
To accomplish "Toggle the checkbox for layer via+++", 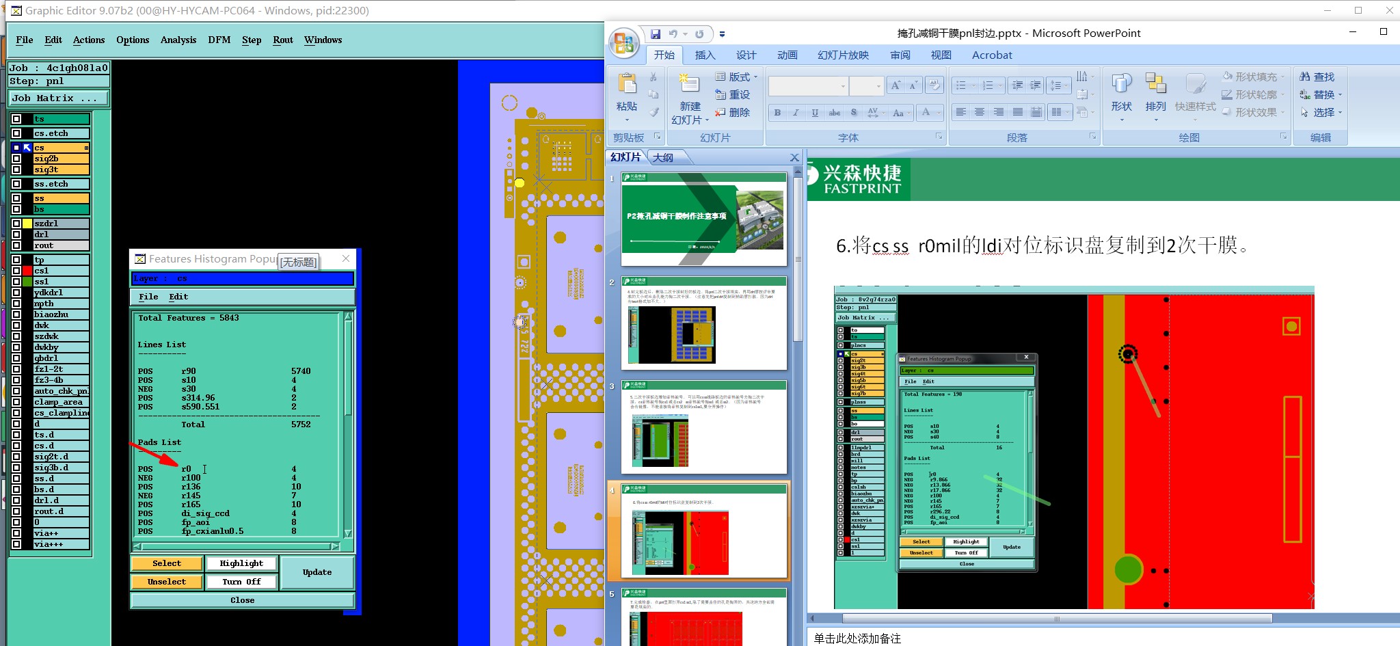I will [x=16, y=544].
